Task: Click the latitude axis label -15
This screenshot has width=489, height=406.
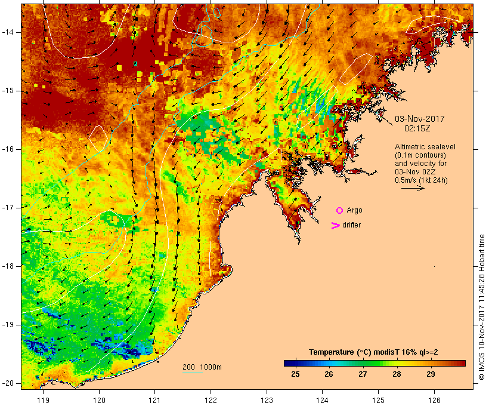Action: pyautogui.click(x=8, y=91)
